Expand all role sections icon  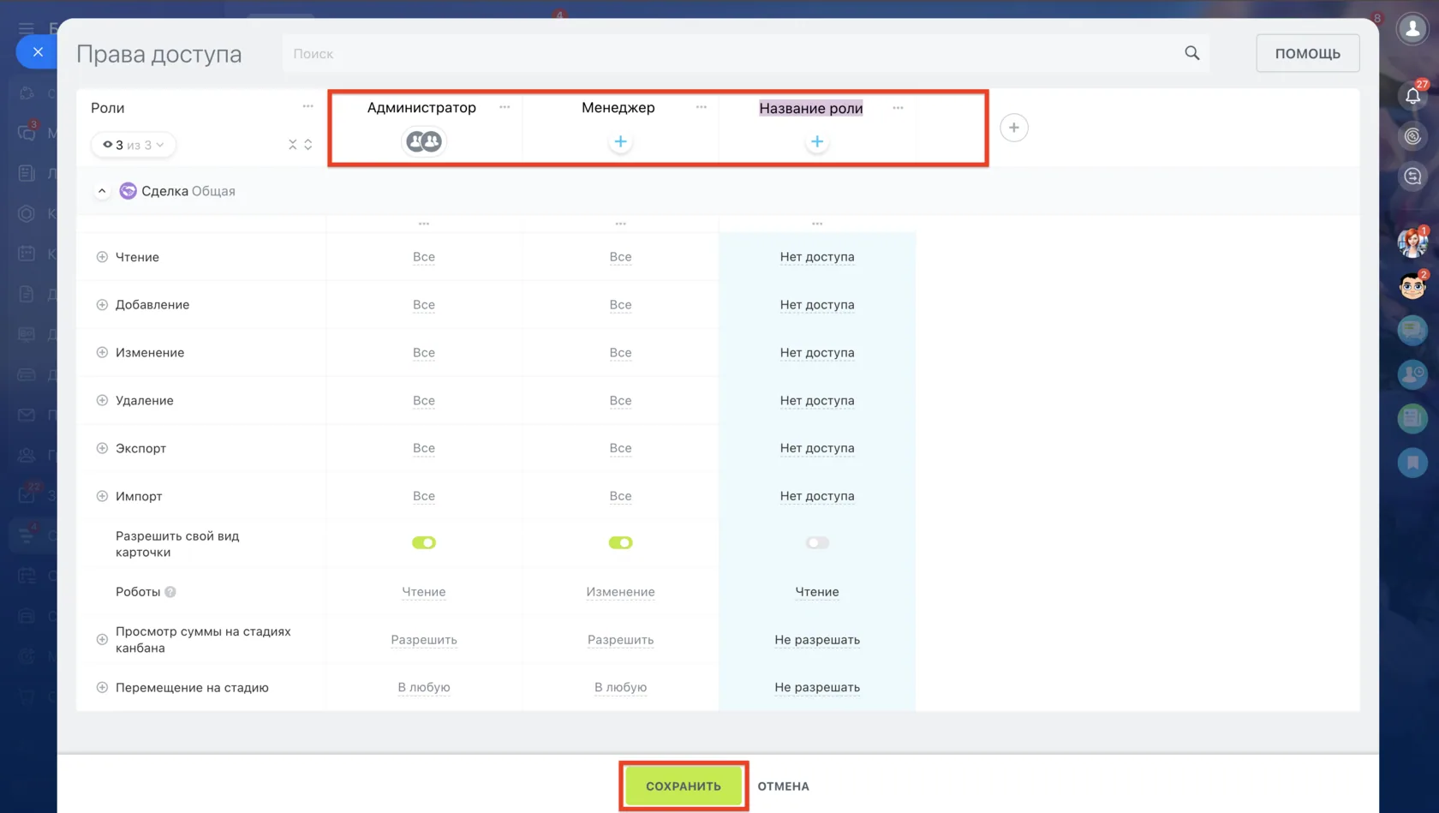coord(308,145)
